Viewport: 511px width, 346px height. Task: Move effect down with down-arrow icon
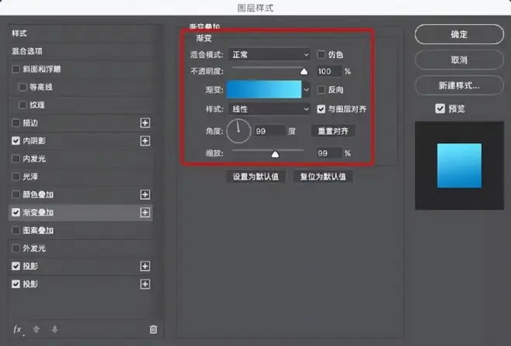54,330
